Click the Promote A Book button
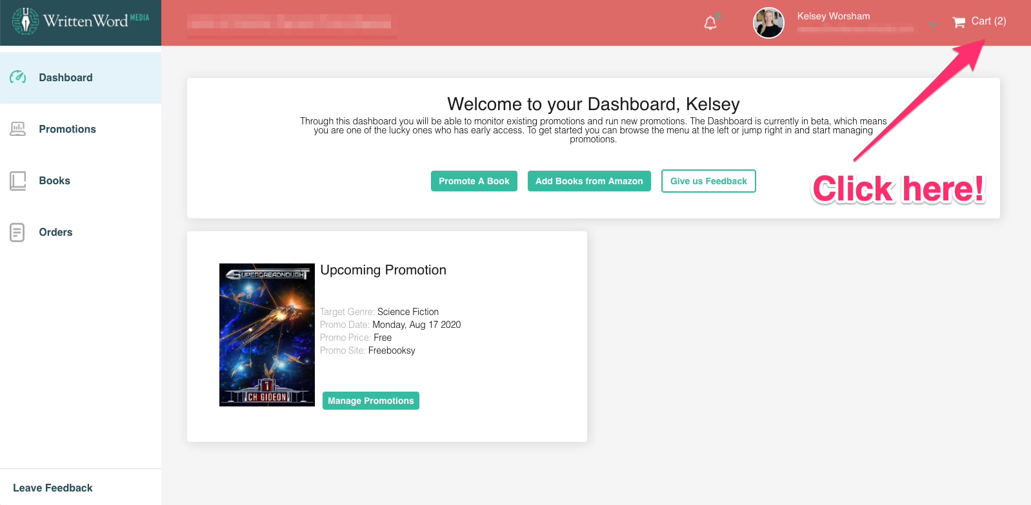Viewport: 1031px width, 505px height. coord(474,181)
